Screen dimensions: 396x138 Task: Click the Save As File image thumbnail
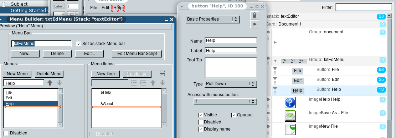[x=290, y=116]
